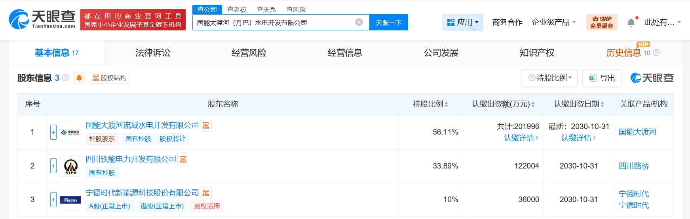The width and height of the screenshot is (690, 219).
Task: Open equity structure icon beside 四川铁能电力开发有限公司
Action: click(x=183, y=159)
